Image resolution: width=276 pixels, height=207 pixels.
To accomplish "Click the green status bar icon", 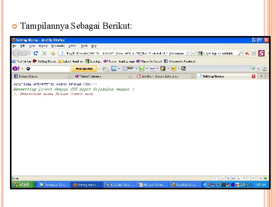I will click(266, 178).
